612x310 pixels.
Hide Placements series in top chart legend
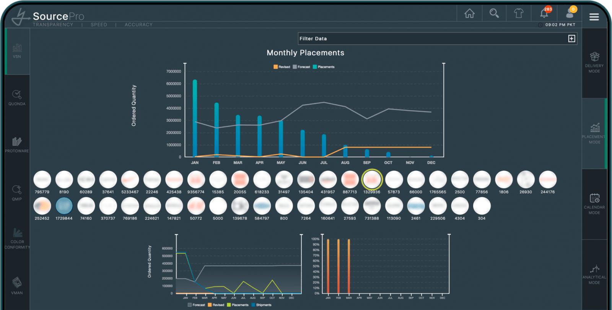[x=324, y=67]
